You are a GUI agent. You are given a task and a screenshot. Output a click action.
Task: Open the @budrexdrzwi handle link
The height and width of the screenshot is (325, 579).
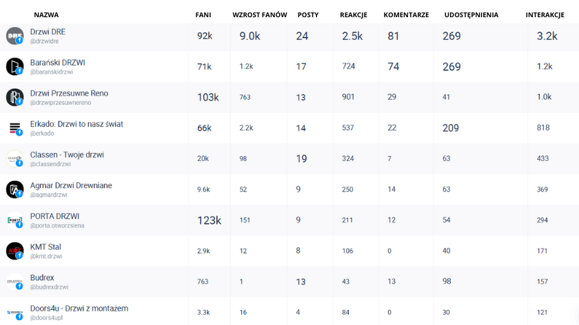click(x=49, y=287)
